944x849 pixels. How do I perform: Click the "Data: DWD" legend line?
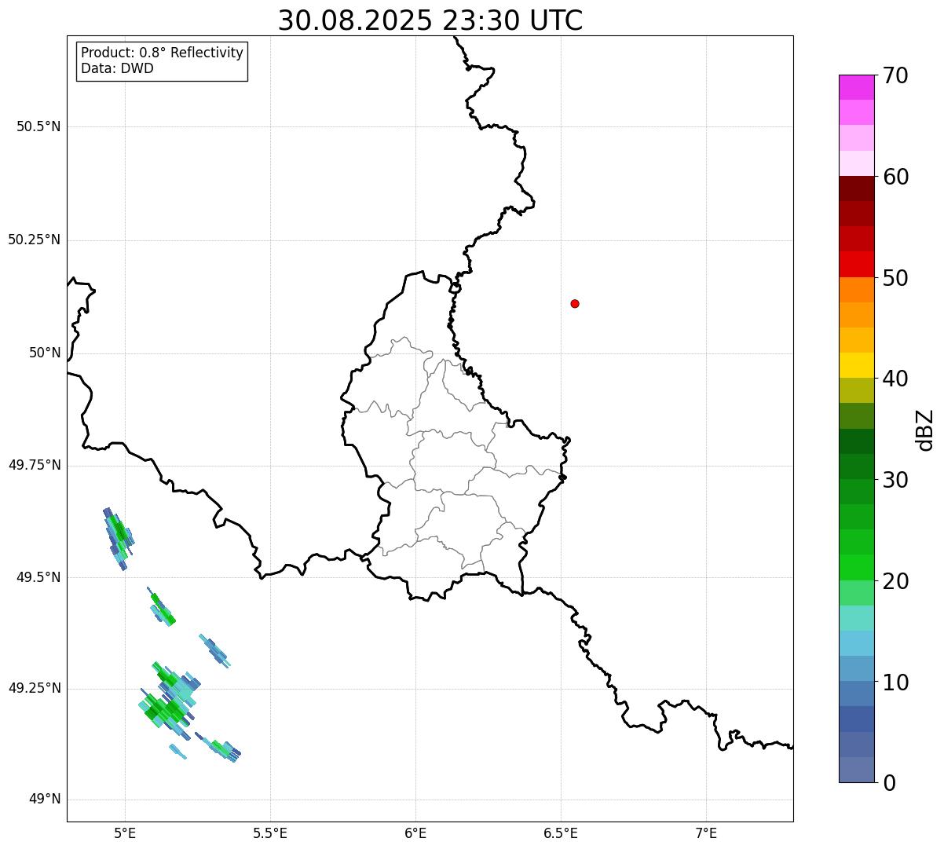(x=117, y=68)
